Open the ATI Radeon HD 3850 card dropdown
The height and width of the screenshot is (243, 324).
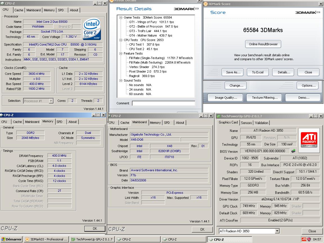277,231
